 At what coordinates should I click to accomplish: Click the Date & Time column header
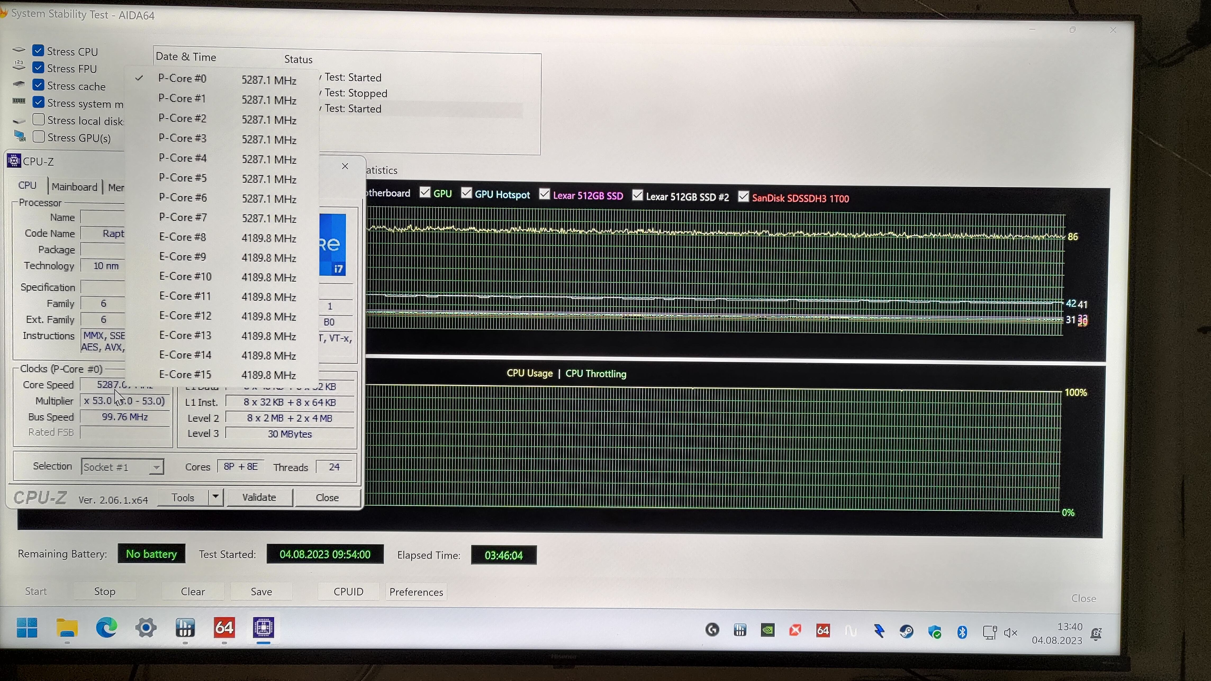(186, 57)
